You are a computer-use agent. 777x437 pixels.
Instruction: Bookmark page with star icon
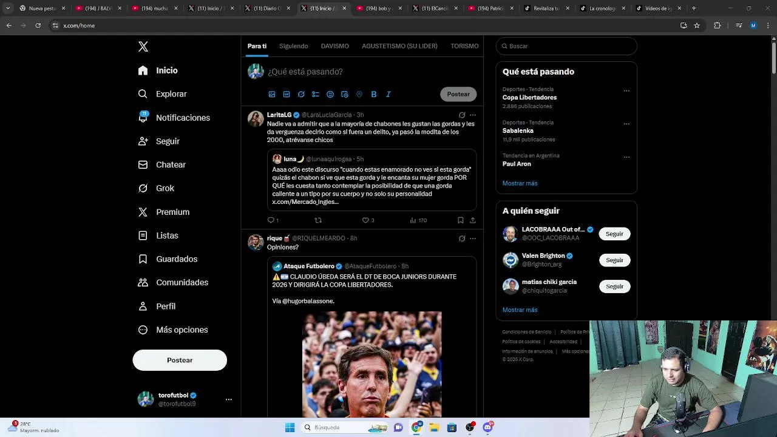coord(697,25)
